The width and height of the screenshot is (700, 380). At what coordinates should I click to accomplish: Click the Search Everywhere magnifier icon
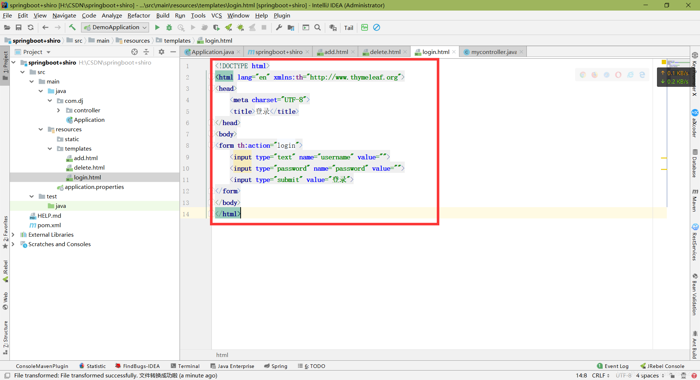[x=318, y=27]
